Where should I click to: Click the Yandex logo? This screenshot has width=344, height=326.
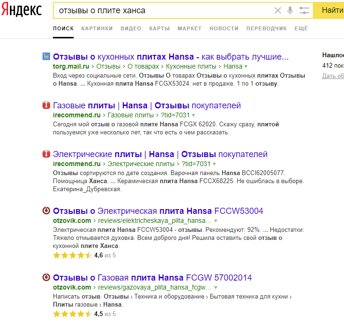click(22, 9)
